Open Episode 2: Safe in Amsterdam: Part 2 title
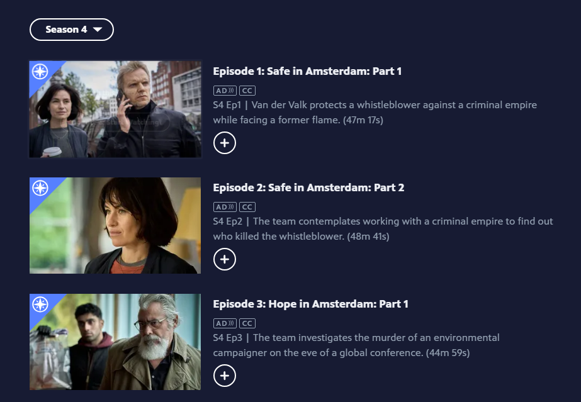Image resolution: width=581 pixels, height=402 pixels. (x=308, y=187)
